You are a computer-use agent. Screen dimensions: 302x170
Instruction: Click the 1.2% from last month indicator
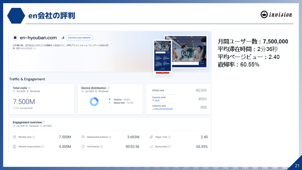(23, 108)
